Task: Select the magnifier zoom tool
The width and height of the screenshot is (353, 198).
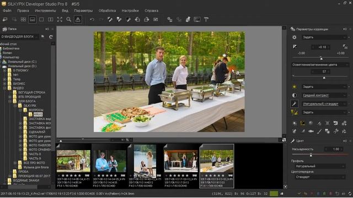Action: (68, 20)
